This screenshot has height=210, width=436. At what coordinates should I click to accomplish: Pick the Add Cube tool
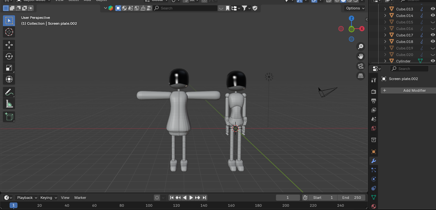pyautogui.click(x=9, y=117)
